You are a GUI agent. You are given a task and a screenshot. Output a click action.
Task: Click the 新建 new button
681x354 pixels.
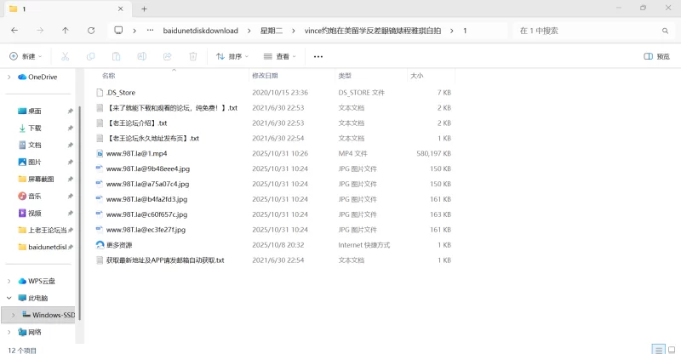click(x=26, y=56)
